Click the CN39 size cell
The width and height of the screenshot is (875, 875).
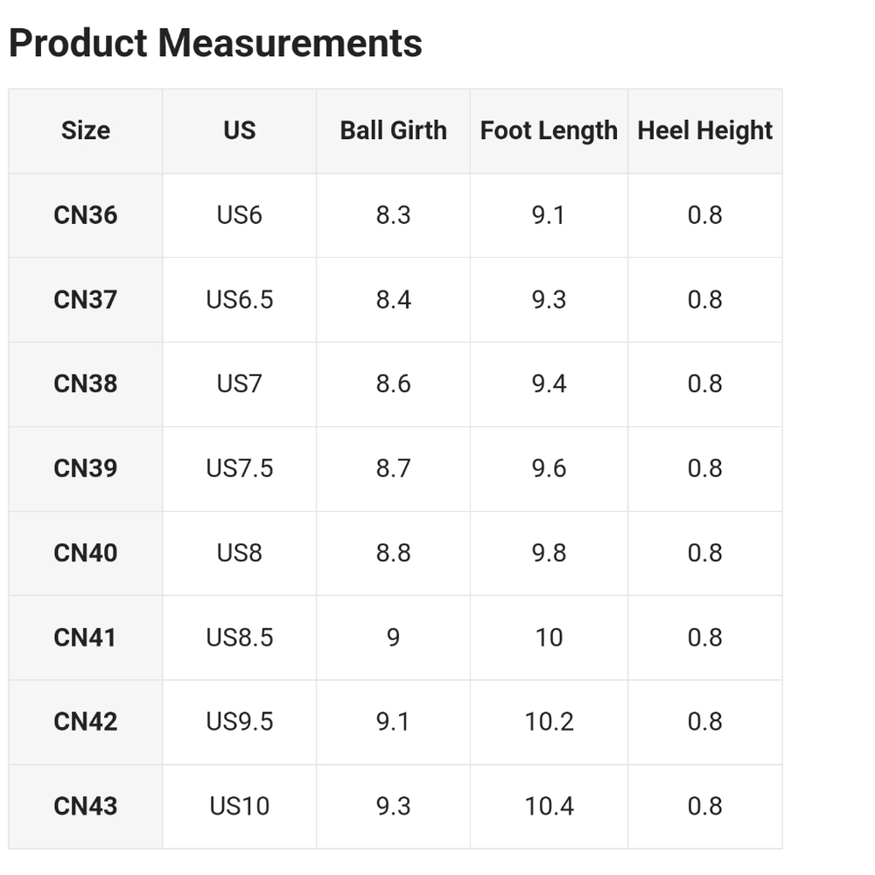click(x=86, y=469)
